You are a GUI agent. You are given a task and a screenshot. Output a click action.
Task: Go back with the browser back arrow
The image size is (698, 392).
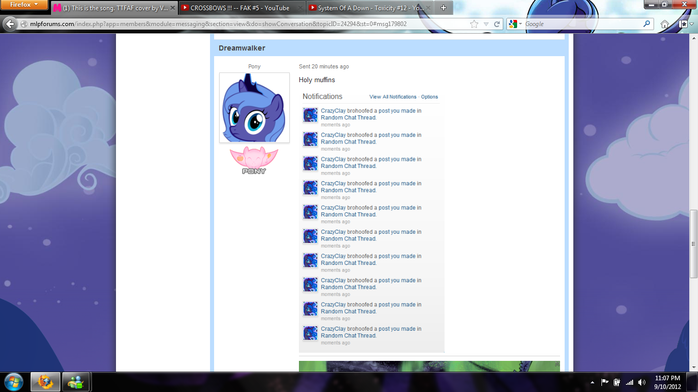[10, 24]
